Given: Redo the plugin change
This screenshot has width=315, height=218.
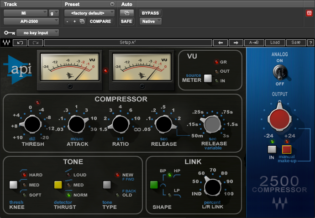Looking at the screenshot, I should (36, 43).
